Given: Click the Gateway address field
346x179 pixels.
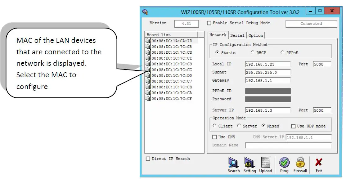Looking at the screenshot, I should click(x=268, y=81).
